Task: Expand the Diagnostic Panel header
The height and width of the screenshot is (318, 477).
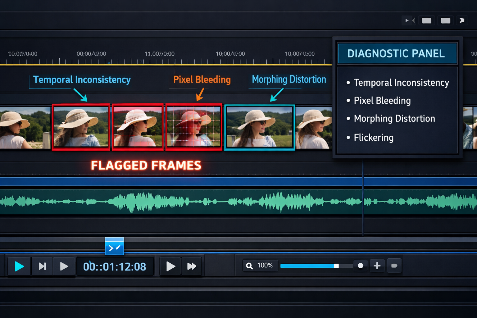Action: 397,53
